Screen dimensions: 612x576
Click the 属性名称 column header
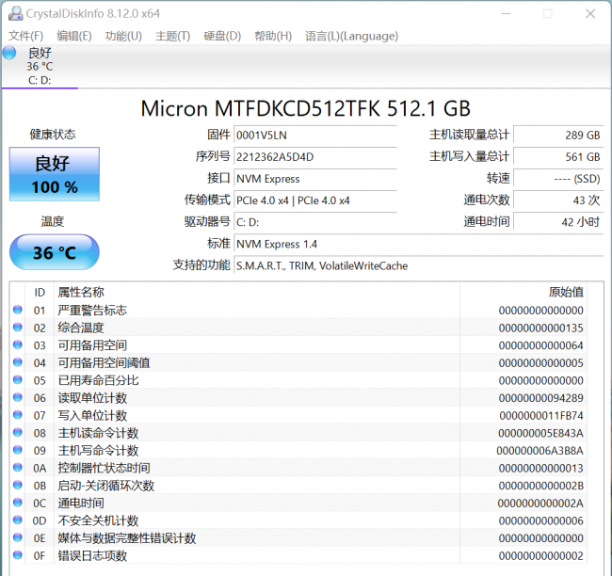pyautogui.click(x=257, y=293)
